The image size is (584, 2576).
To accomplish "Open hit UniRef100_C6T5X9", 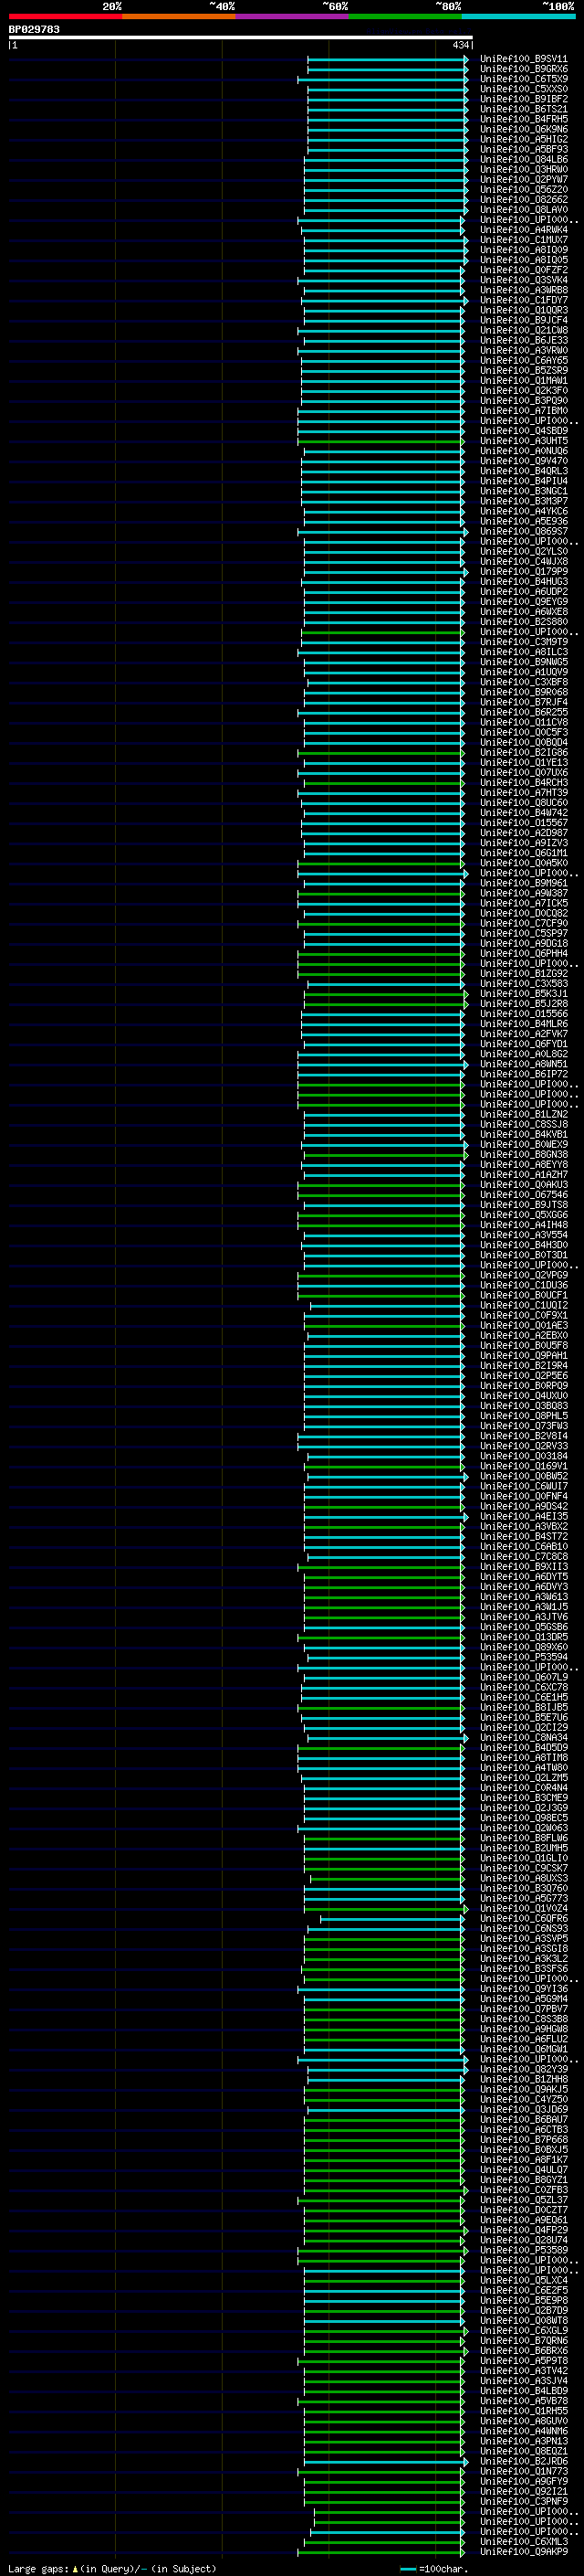I will point(523,79).
